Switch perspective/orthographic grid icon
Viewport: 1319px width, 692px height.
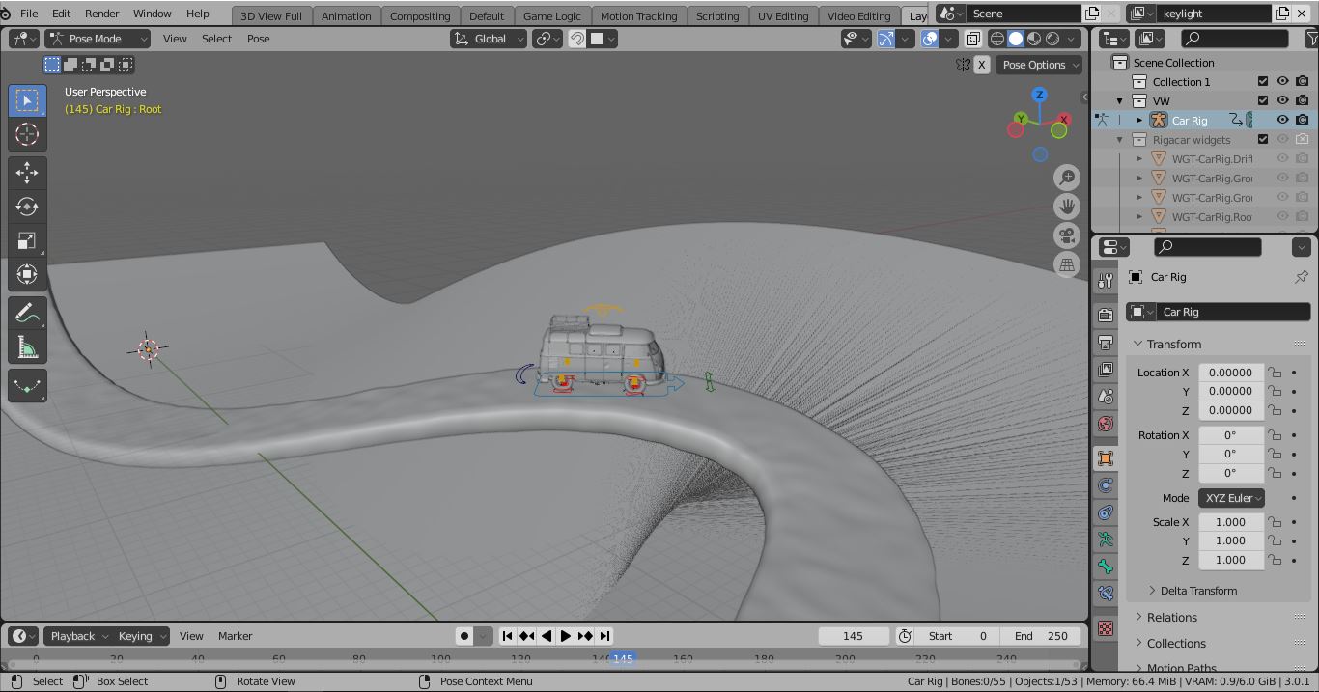1067,264
